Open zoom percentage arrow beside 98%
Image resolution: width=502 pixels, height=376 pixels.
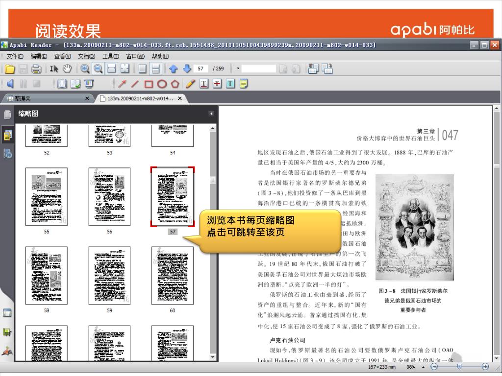(423, 367)
